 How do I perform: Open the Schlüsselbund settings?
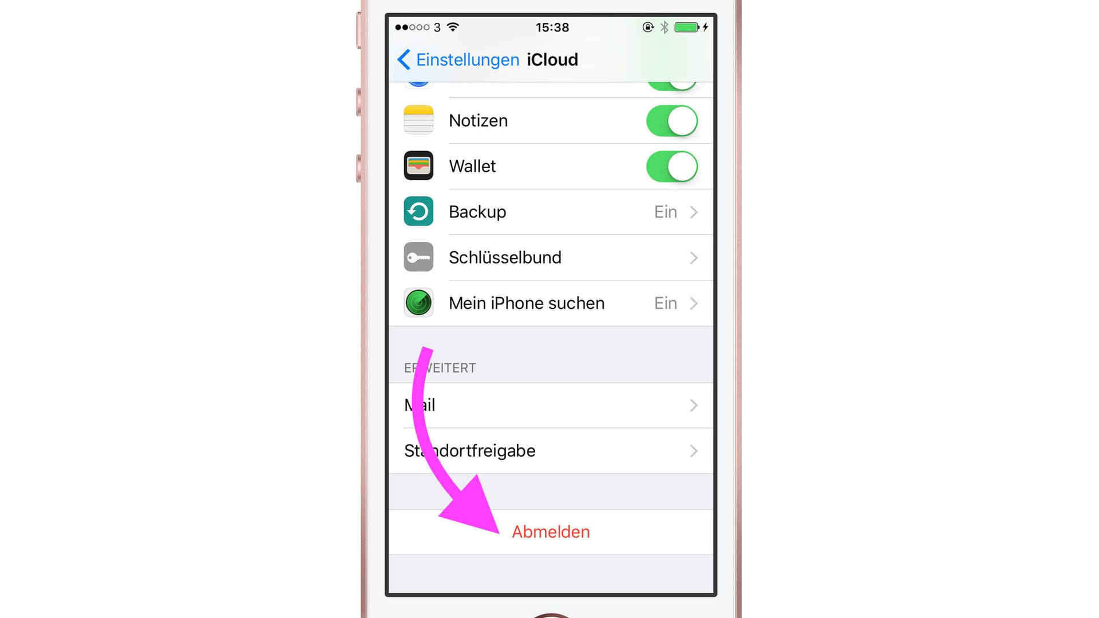[x=549, y=257]
